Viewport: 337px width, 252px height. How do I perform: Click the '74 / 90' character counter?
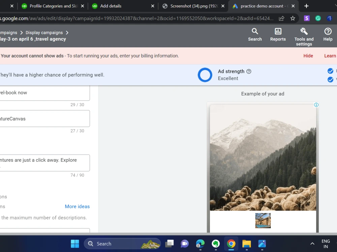coord(77,175)
